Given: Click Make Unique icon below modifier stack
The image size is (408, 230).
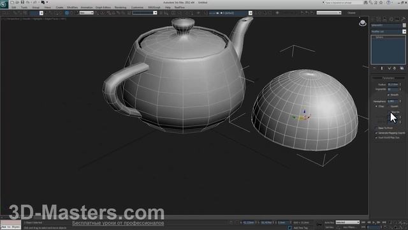Looking at the screenshot, I should pyautogui.click(x=390, y=68).
